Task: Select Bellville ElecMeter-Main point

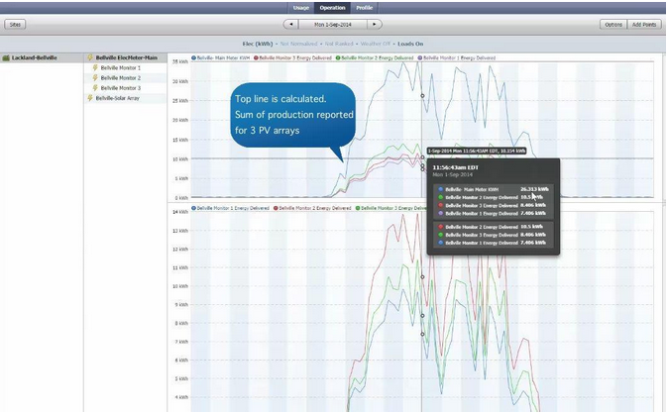Action: [126, 57]
